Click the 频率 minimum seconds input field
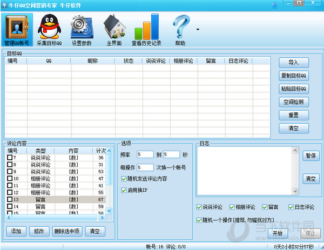Viewport: 324px width, 250px height. click(145, 154)
